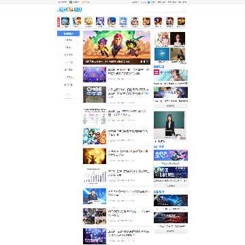Open the sixth game icon with blue-haired character
The width and height of the screenshot is (245, 245).
pyautogui.click(x=123, y=21)
